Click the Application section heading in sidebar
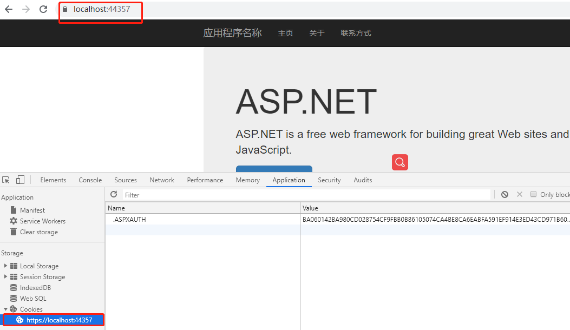Screen dimensions: 570x330 pyautogui.click(x=17, y=197)
